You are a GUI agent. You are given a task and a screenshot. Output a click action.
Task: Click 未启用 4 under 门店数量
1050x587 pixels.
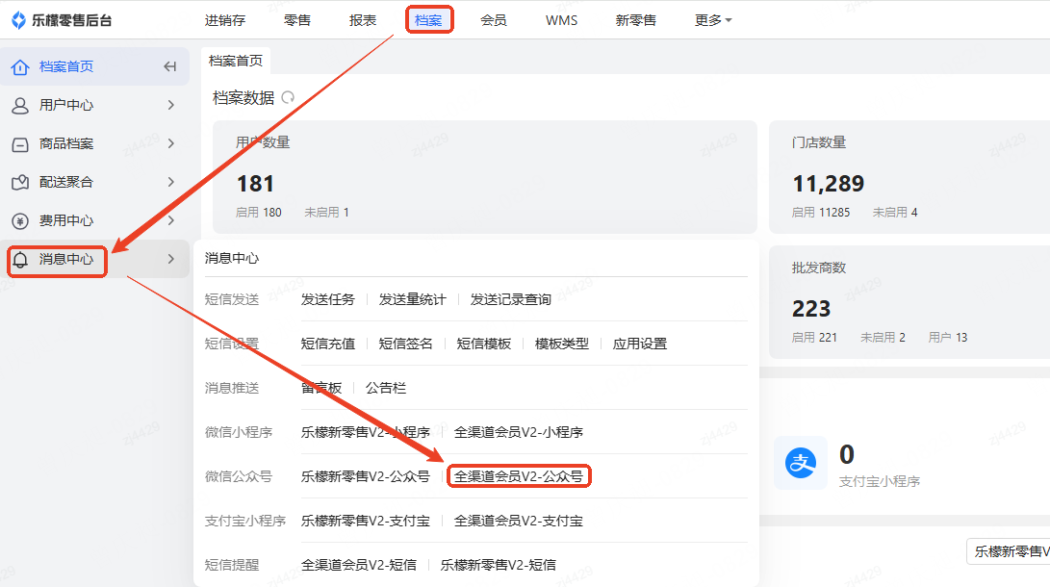895,212
